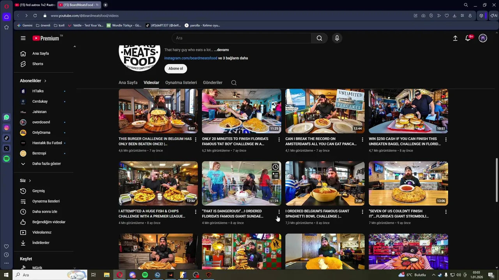The width and height of the screenshot is (499, 280).
Task: Open the unlimited pancakes video thumbnail
Action: pyautogui.click(x=325, y=111)
